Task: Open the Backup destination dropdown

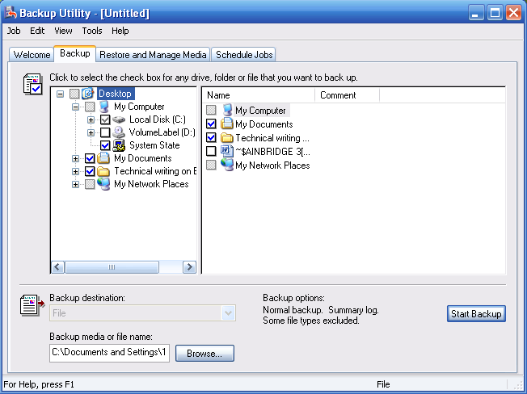Action: (228, 313)
